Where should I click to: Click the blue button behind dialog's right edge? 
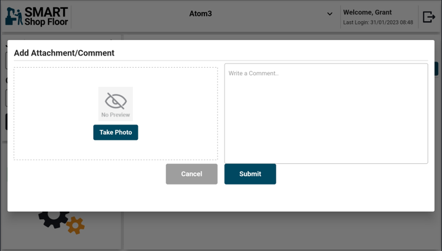pos(437,68)
